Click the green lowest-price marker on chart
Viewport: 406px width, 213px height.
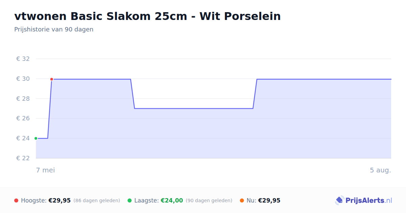coord(36,138)
